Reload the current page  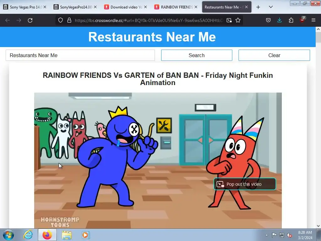[30, 20]
